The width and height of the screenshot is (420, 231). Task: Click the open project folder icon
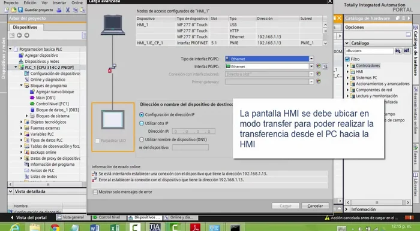tap(14, 10)
